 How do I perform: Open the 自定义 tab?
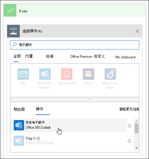point(99,56)
